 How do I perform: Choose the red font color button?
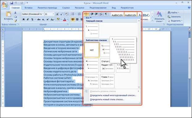coord(64,19)
